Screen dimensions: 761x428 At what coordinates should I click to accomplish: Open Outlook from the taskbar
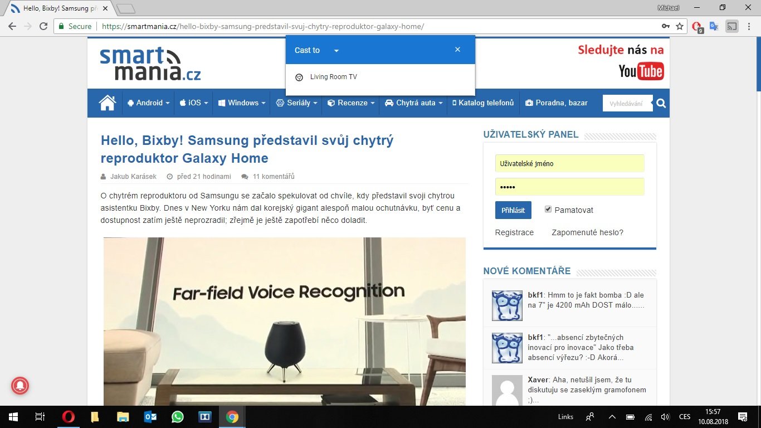pyautogui.click(x=150, y=417)
